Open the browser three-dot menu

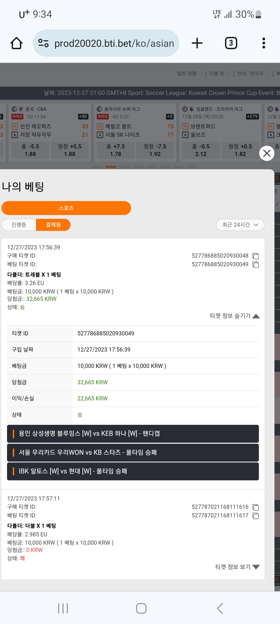(x=264, y=43)
